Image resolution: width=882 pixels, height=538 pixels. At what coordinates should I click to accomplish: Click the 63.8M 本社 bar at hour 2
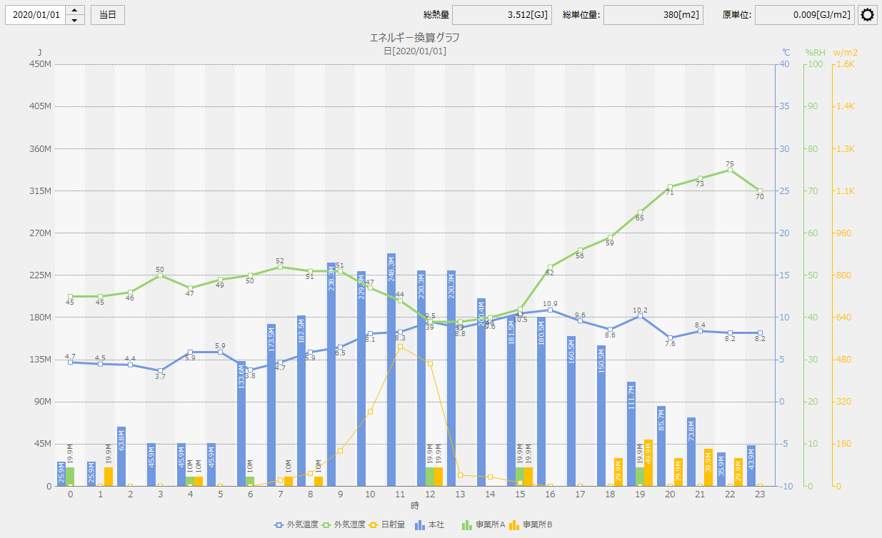121,457
